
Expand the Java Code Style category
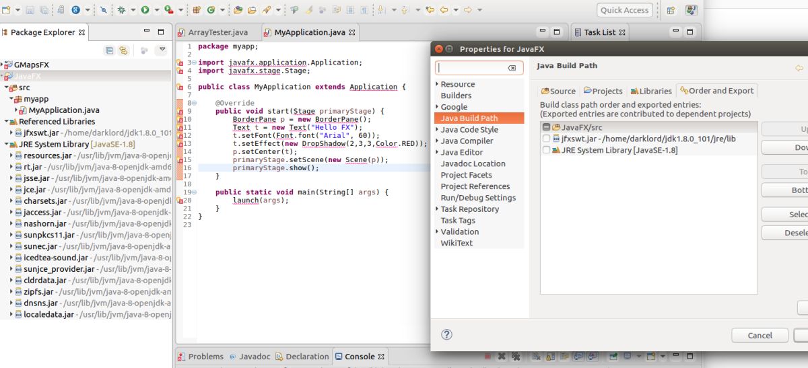tap(437, 130)
